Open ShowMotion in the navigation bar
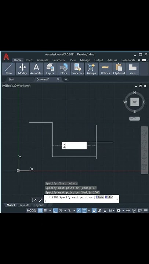The image size is (149, 264). (144, 167)
